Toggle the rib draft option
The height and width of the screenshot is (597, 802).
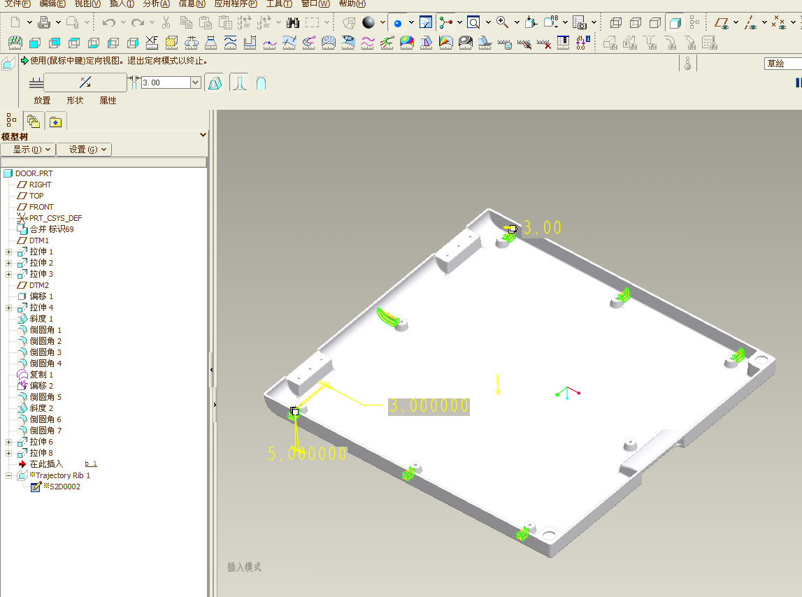[x=215, y=82]
